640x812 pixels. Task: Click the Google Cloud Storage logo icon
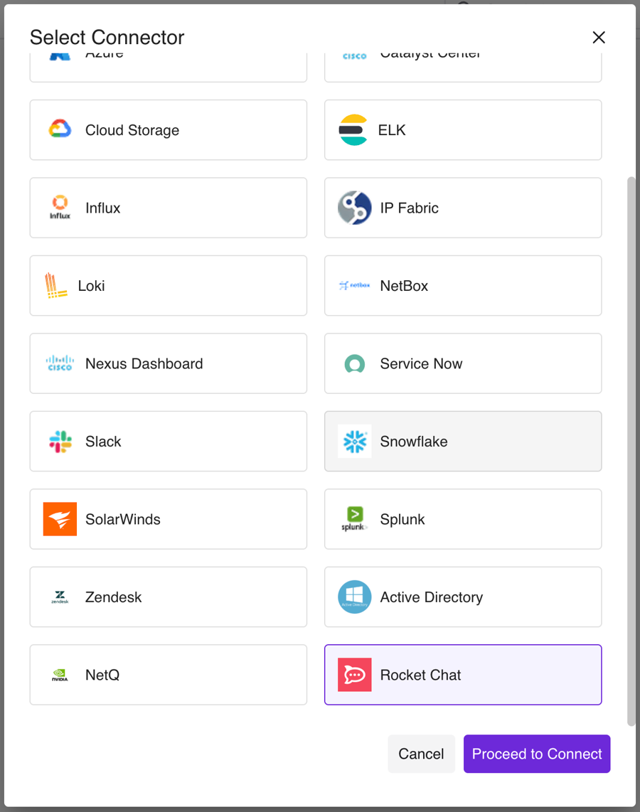coord(60,129)
